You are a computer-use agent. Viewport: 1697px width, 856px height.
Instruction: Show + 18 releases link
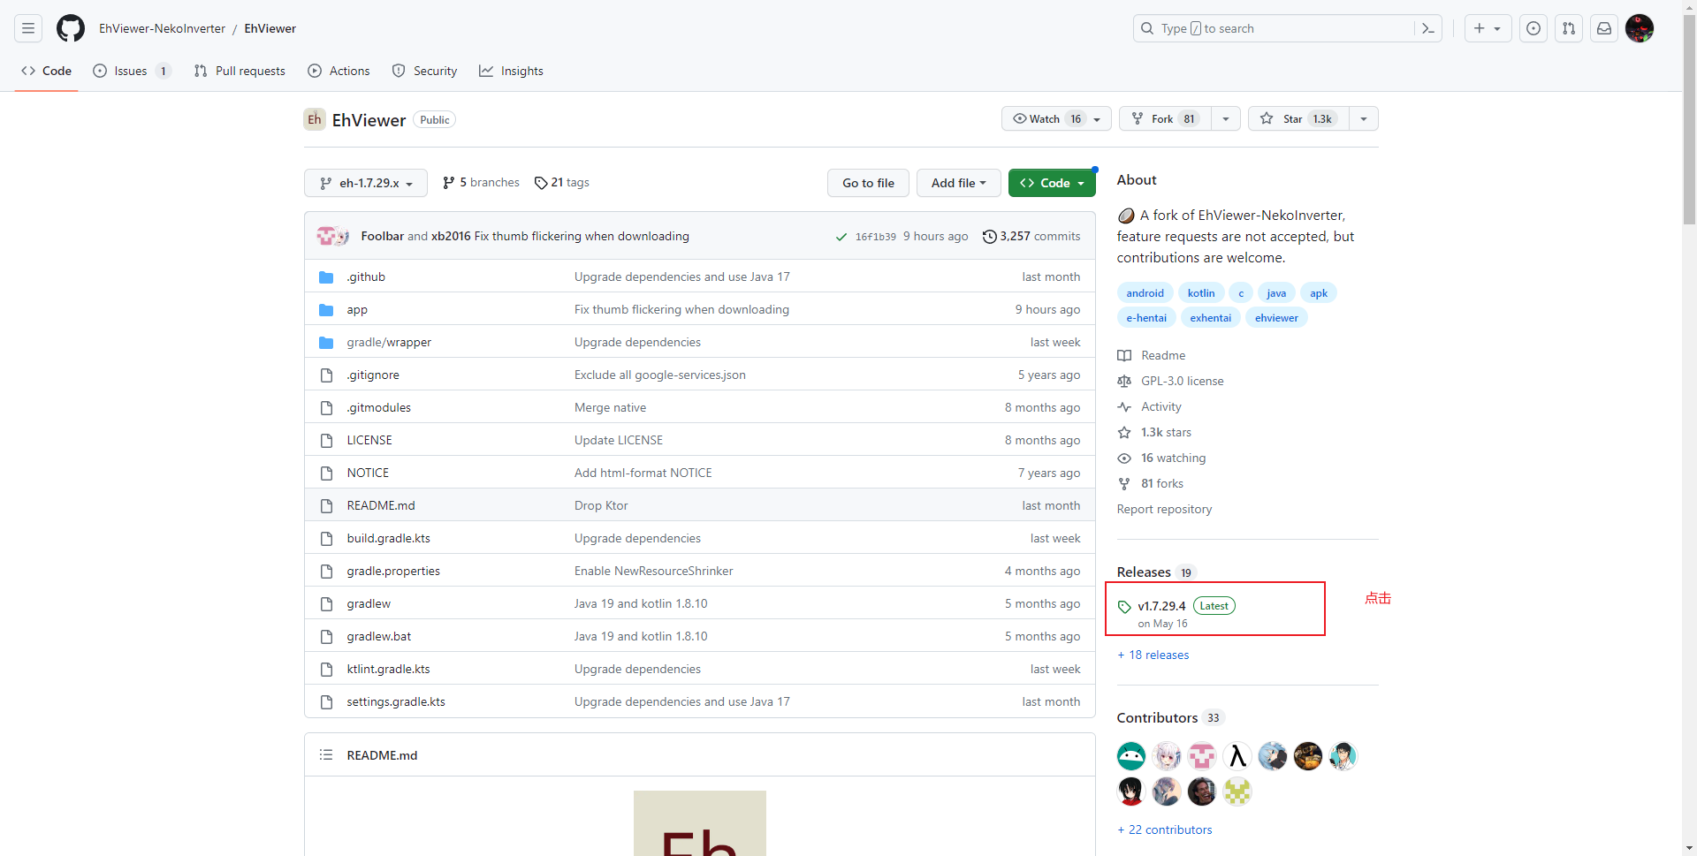(1153, 655)
